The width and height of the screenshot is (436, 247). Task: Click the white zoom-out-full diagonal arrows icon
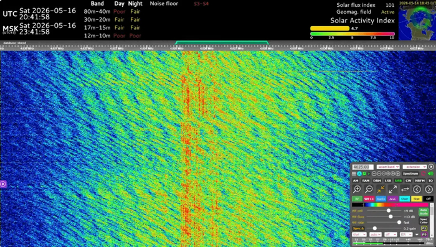[392, 189]
